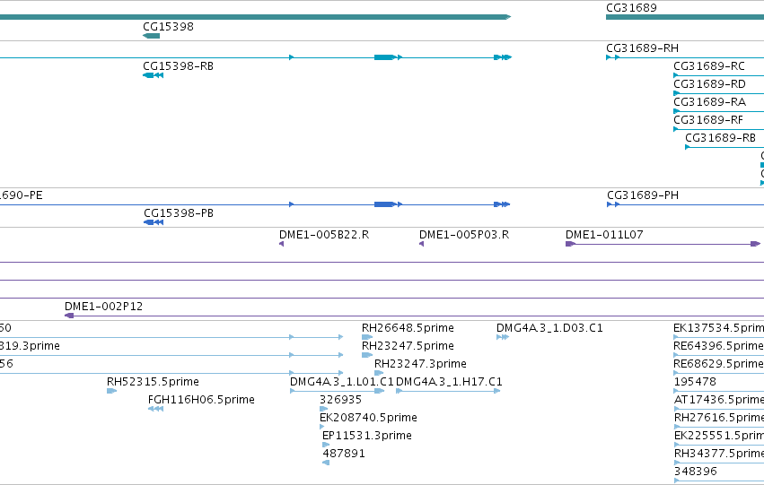Image resolution: width=764 pixels, height=485 pixels.
Task: Click the CG15398 gene label
Action: (x=168, y=27)
